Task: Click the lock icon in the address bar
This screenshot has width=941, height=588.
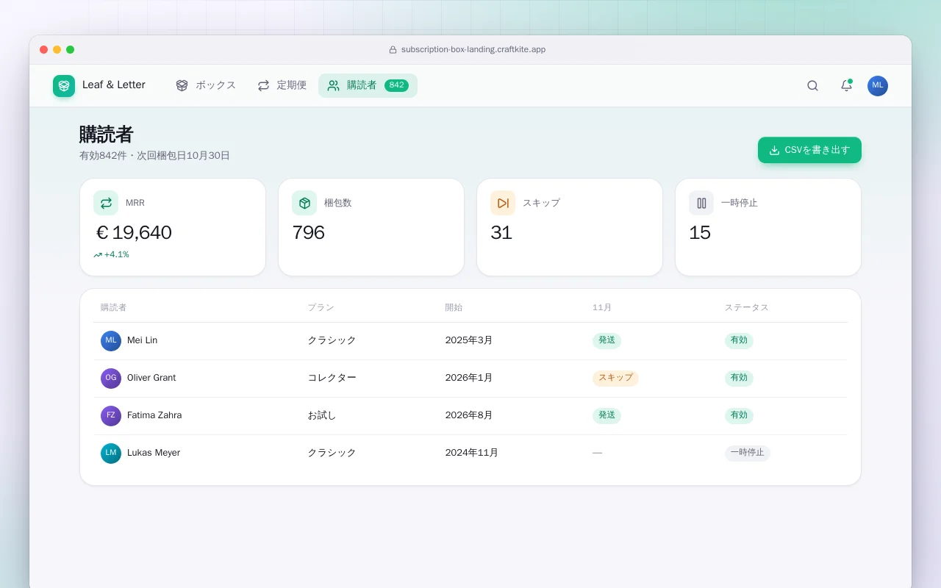Action: click(x=393, y=50)
